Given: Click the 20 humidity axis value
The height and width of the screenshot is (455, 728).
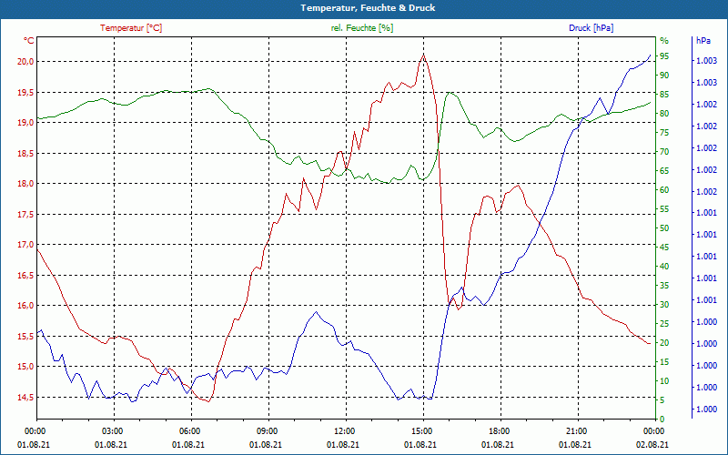Looking at the screenshot, I should (664, 343).
